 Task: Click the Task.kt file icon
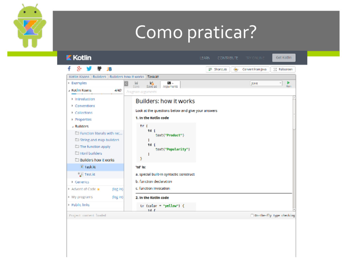tap(82, 167)
